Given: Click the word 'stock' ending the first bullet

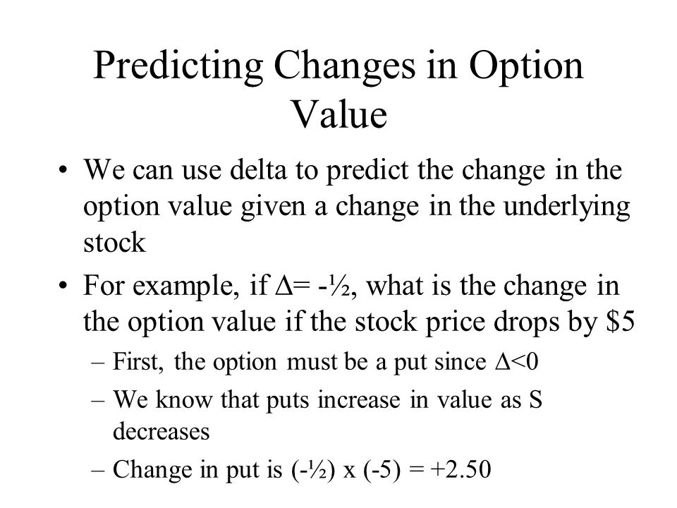Looking at the screenshot, I should point(114,242).
